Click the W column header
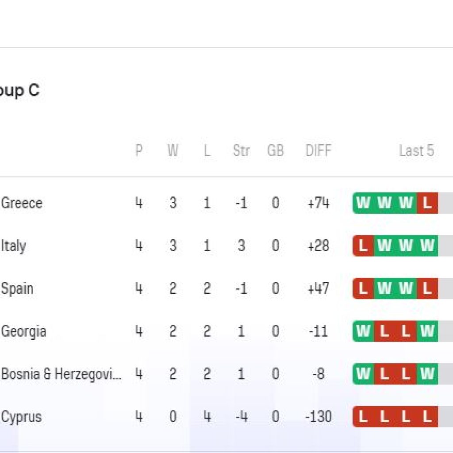The width and height of the screenshot is (453, 453). point(173,151)
